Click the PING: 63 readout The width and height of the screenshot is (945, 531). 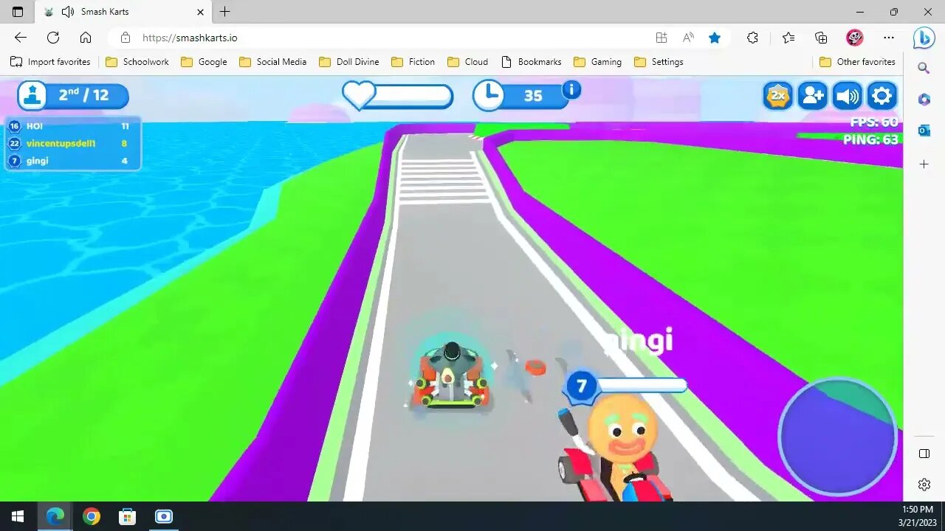[870, 139]
